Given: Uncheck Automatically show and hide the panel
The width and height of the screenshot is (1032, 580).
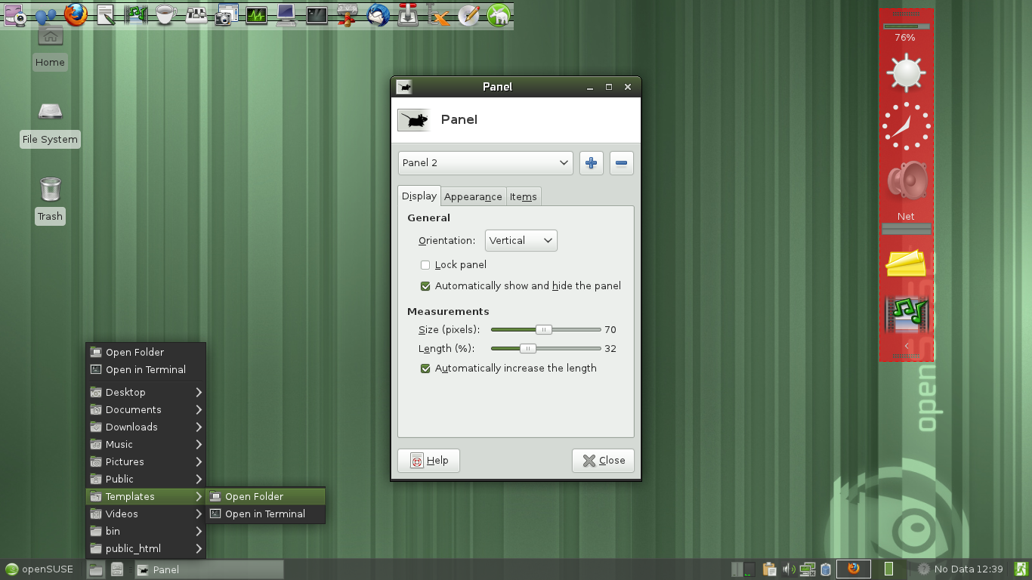Looking at the screenshot, I should coord(425,286).
